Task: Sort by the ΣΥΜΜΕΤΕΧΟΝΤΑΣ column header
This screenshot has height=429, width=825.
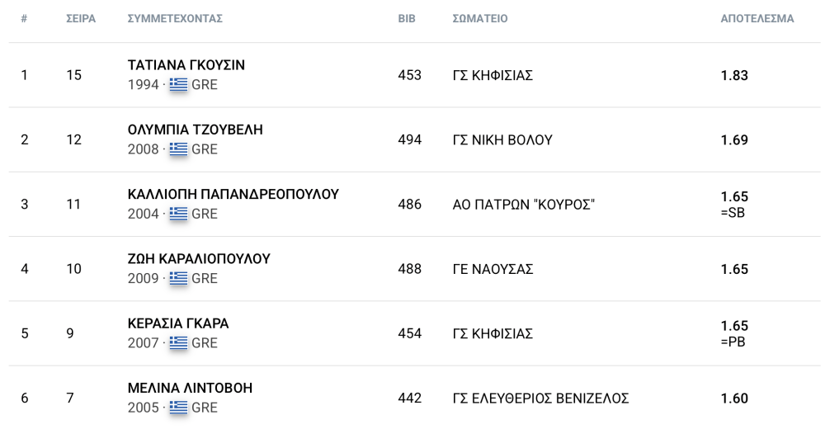Action: [x=175, y=18]
